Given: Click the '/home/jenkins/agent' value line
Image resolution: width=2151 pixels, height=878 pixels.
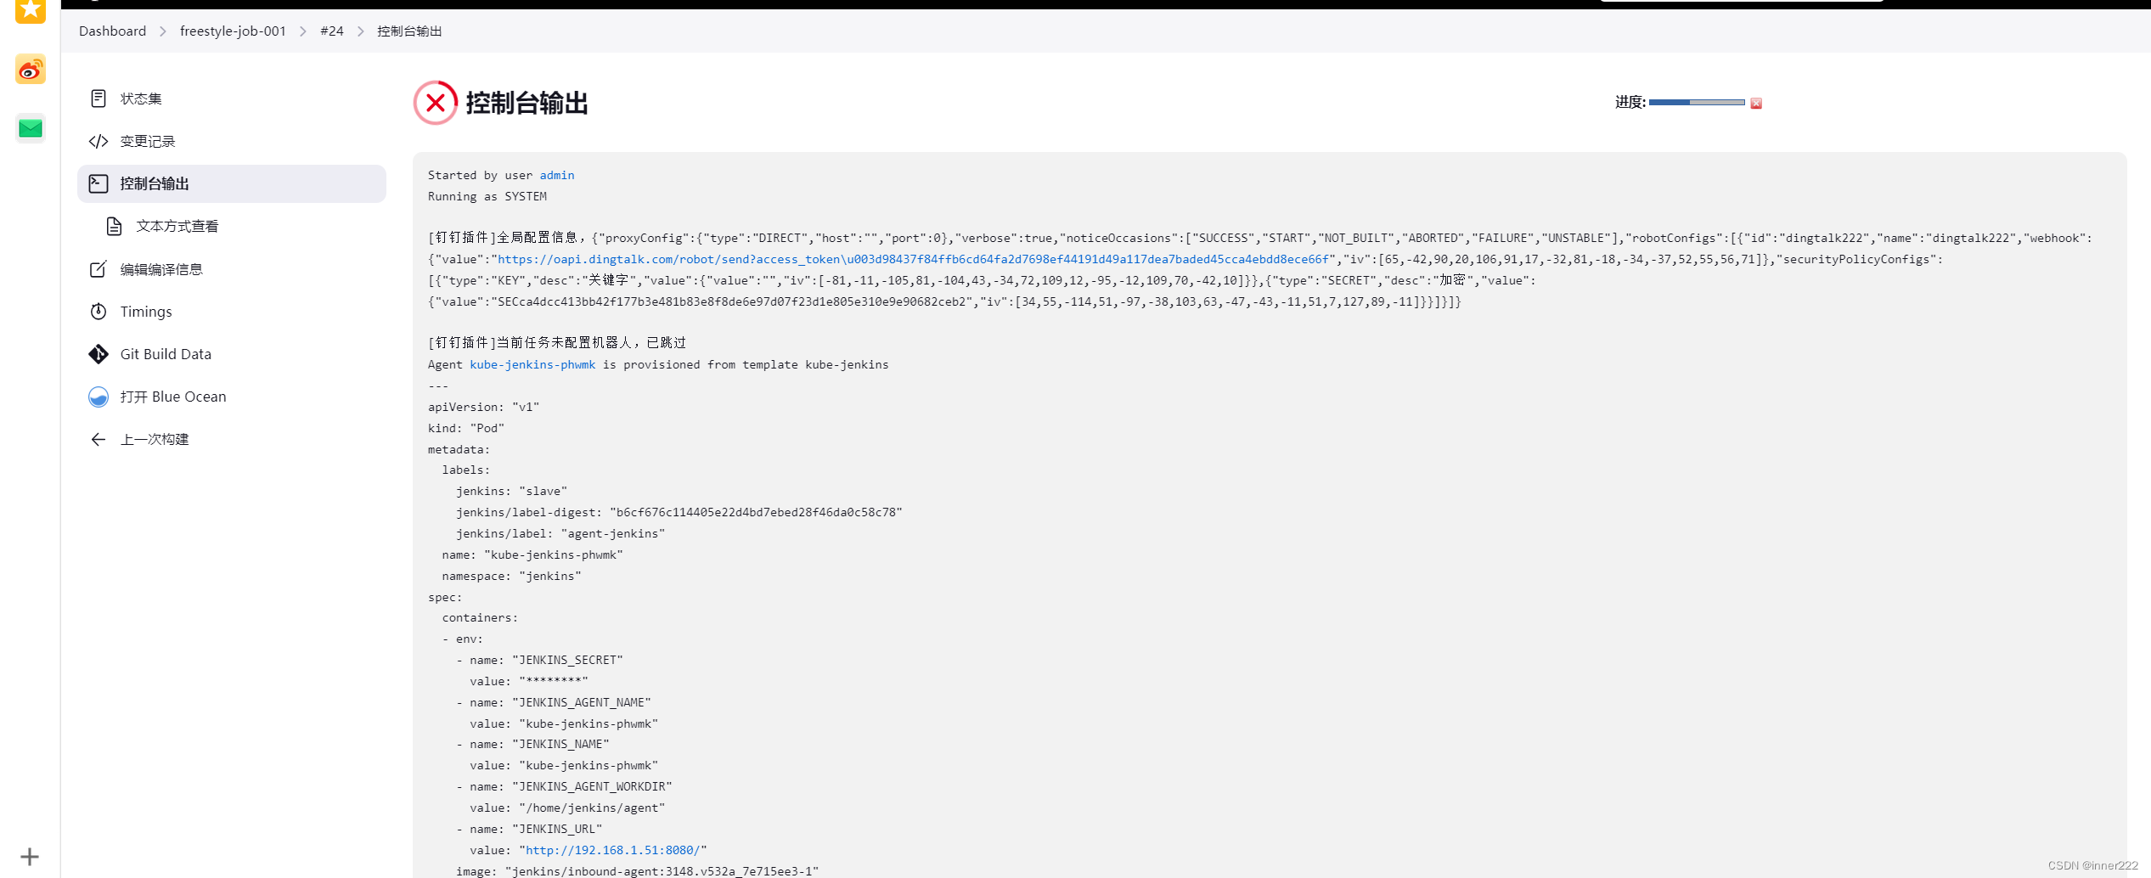Looking at the screenshot, I should [x=567, y=808].
